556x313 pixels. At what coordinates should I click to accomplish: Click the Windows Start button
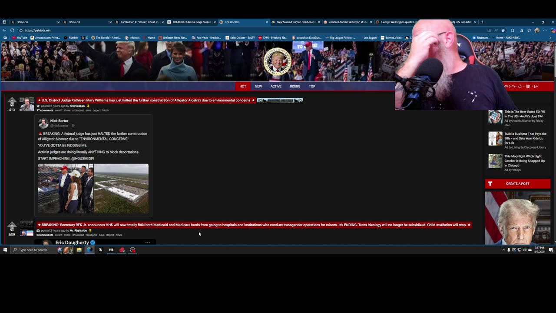point(5,250)
